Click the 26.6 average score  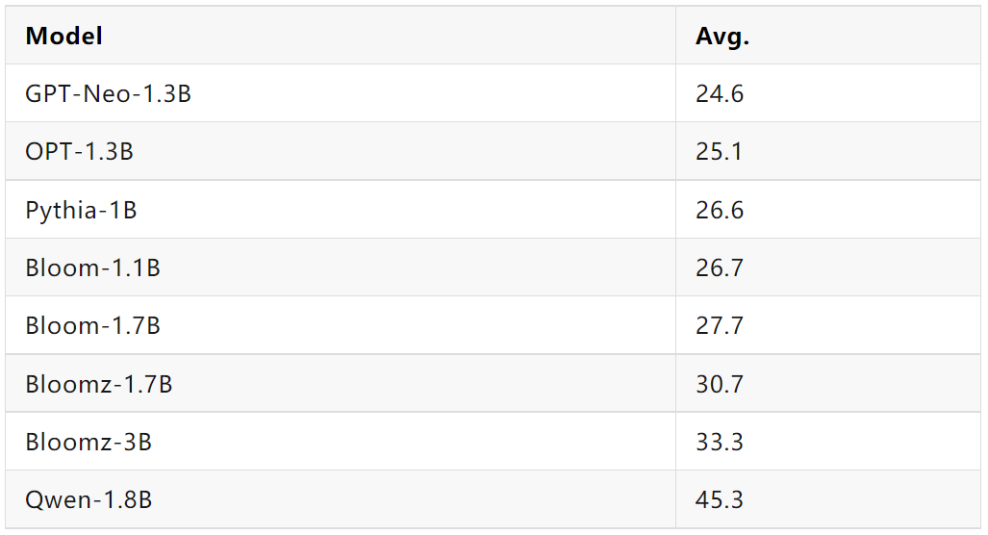click(720, 210)
